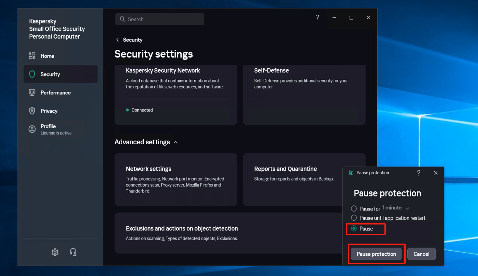Open Network settings card
Screen dimensions: 478x276
[x=176, y=179]
